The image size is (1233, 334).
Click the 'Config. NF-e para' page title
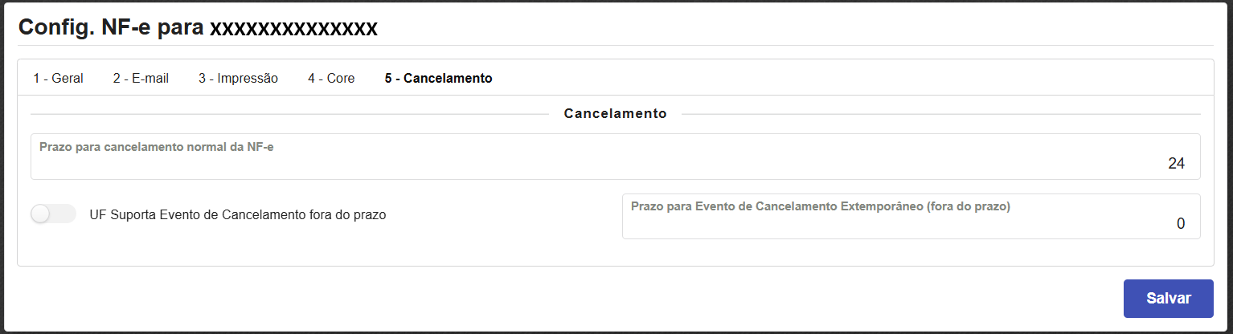click(111, 27)
